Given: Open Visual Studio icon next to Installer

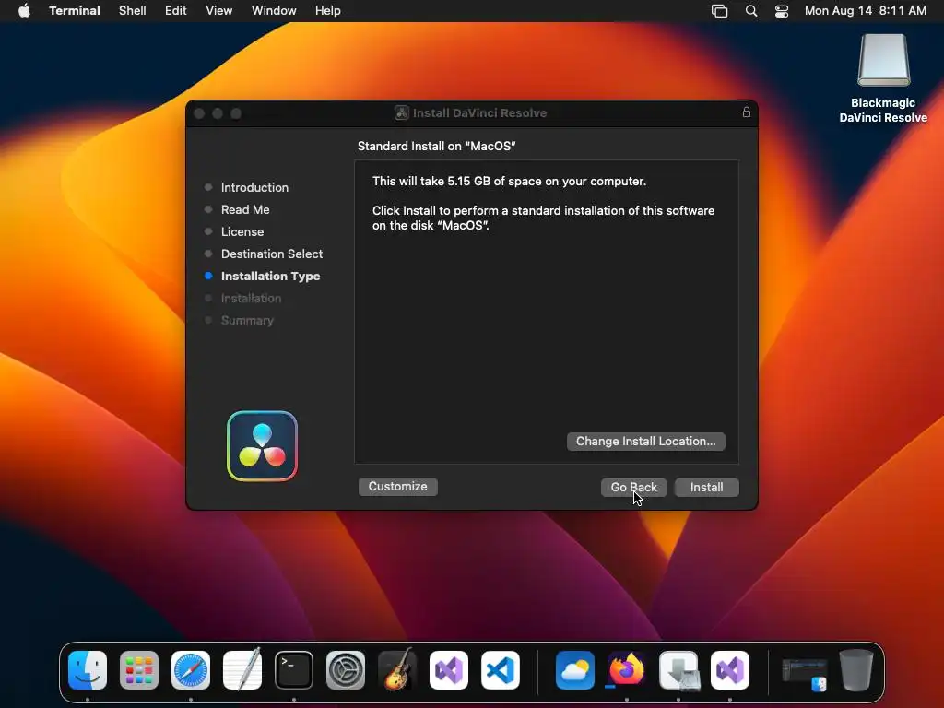Looking at the screenshot, I should (x=730, y=670).
